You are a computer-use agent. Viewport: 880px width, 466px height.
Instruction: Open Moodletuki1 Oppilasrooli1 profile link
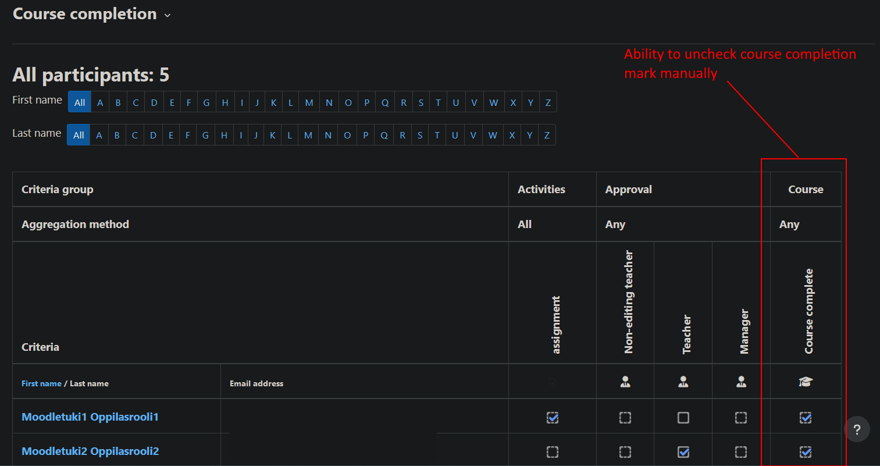[90, 417]
